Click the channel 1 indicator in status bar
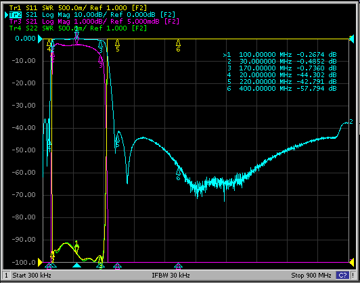The width and height of the screenshot is (360, 283). click(x=7, y=275)
